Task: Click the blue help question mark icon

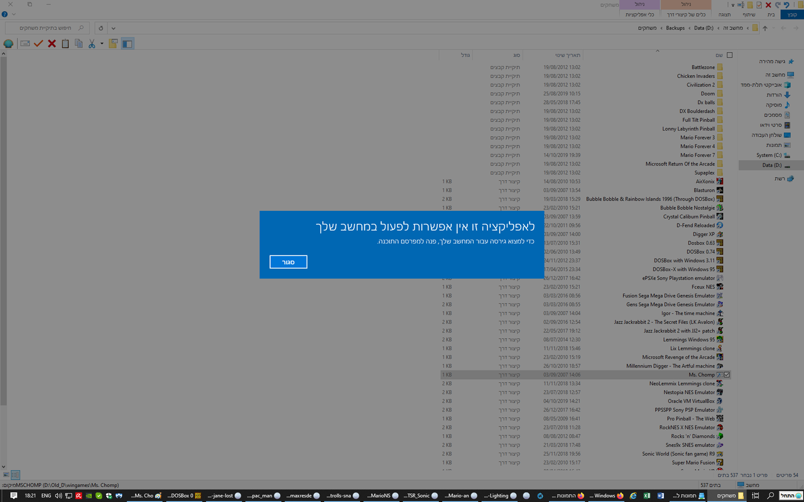Action: pyautogui.click(x=4, y=14)
